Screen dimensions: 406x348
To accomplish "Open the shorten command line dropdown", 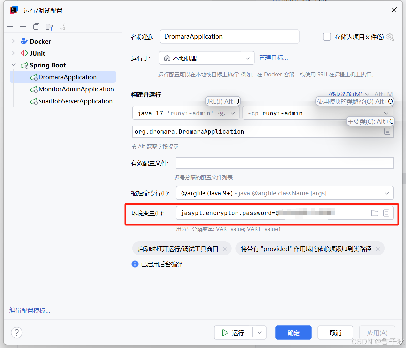I will [x=285, y=193].
